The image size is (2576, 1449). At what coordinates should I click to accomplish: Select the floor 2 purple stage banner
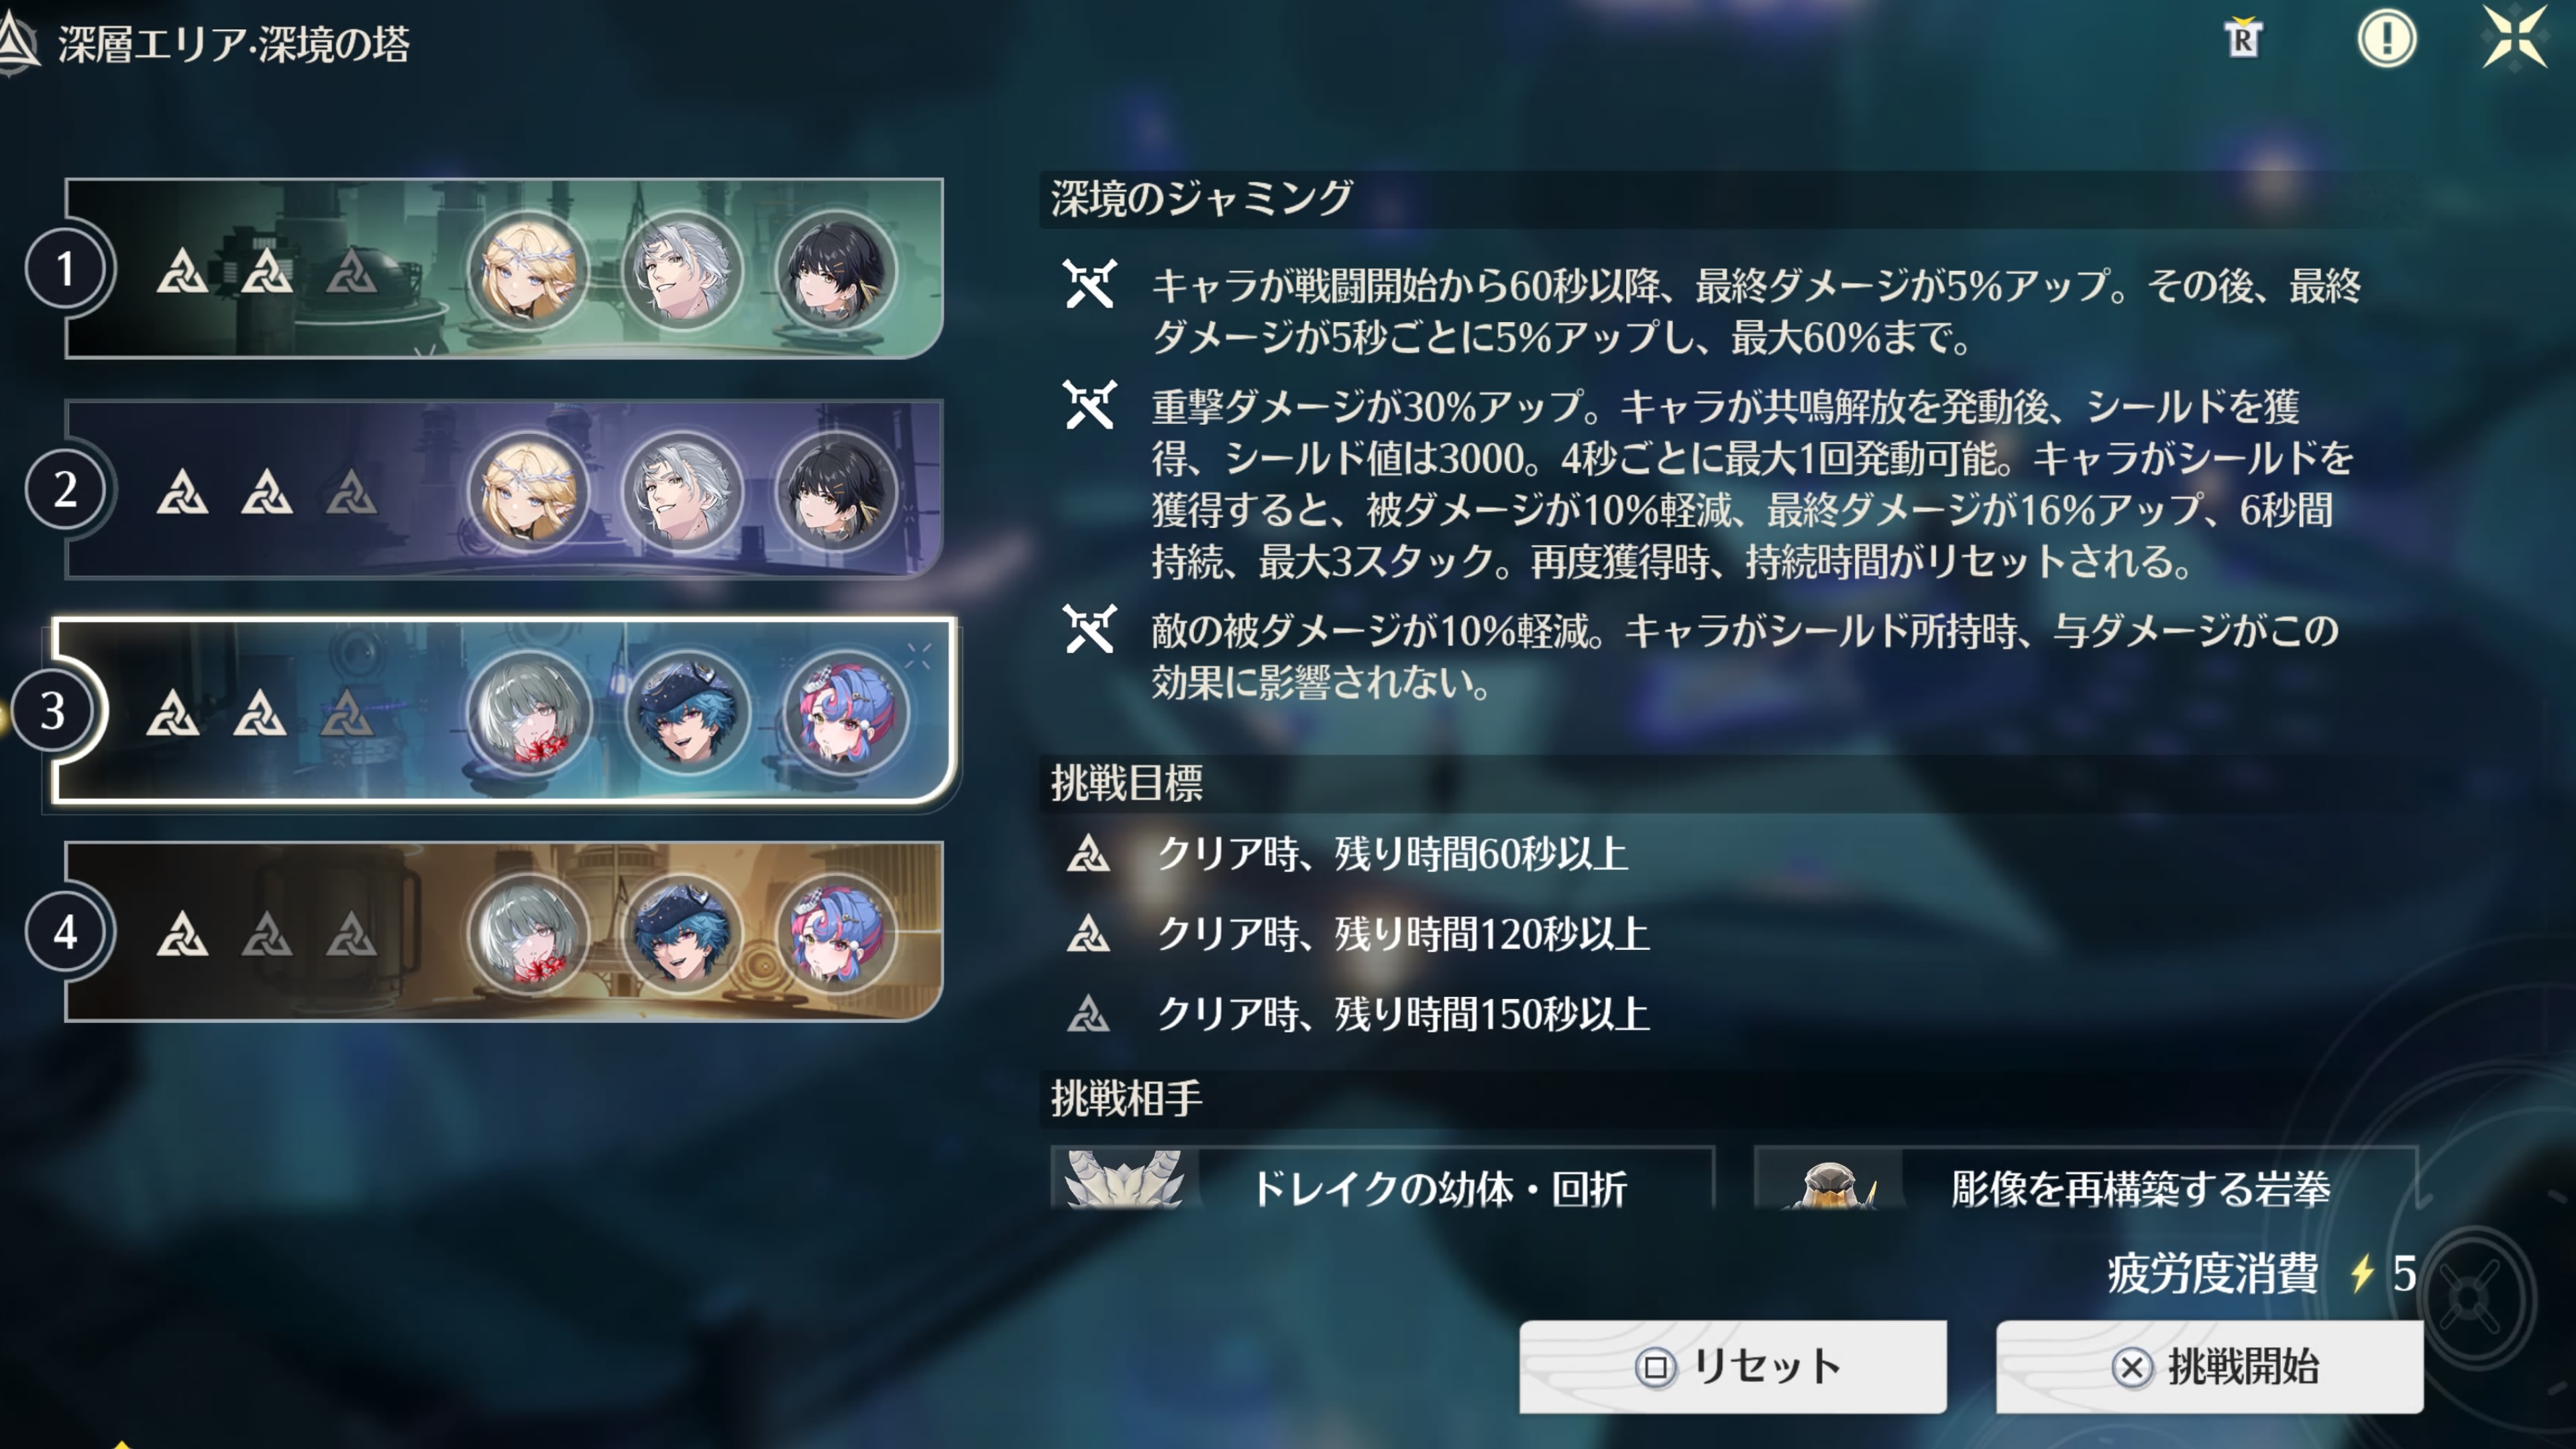click(x=504, y=489)
